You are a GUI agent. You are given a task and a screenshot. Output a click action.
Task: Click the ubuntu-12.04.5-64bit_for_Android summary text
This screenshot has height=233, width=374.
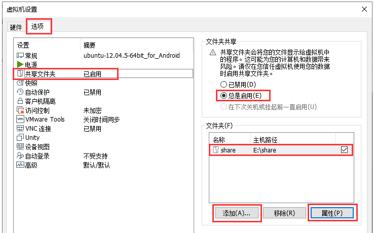[x=131, y=56]
